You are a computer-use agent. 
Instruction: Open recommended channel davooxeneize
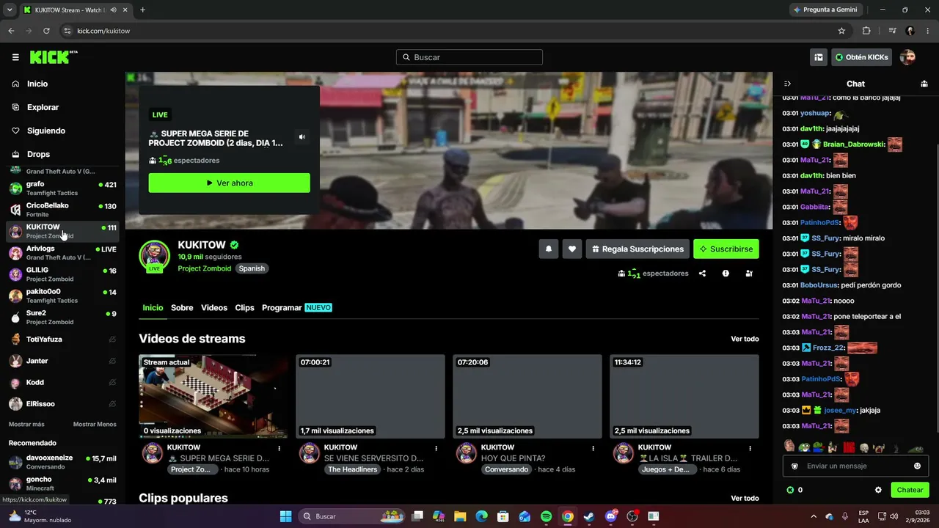click(62, 462)
